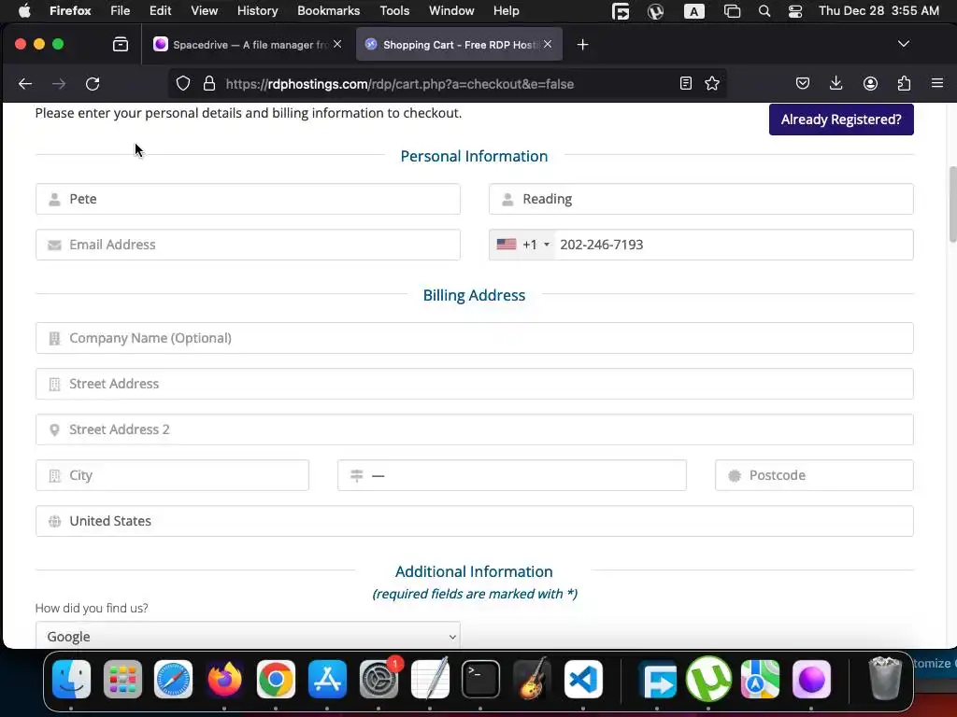Open the United States country dropdown

click(x=474, y=521)
